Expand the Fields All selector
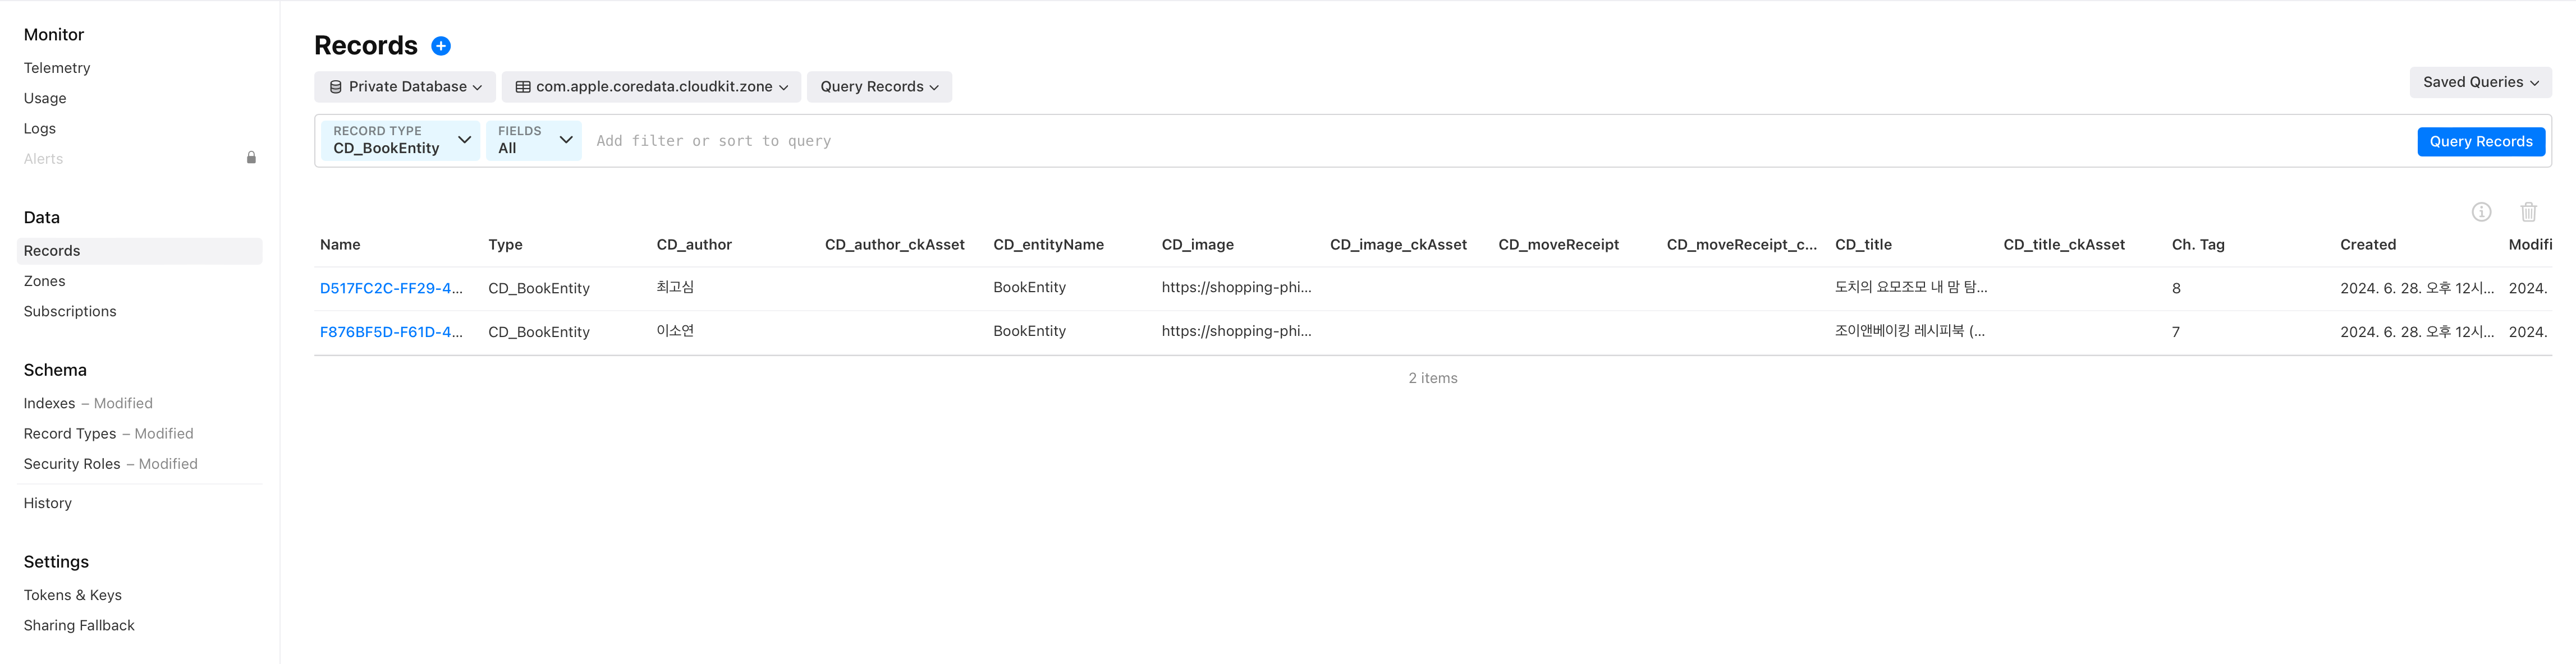 [534, 140]
